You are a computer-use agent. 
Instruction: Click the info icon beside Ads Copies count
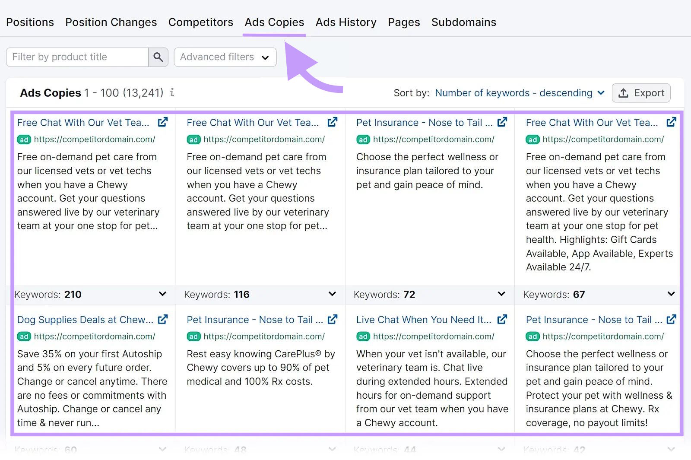point(172,92)
